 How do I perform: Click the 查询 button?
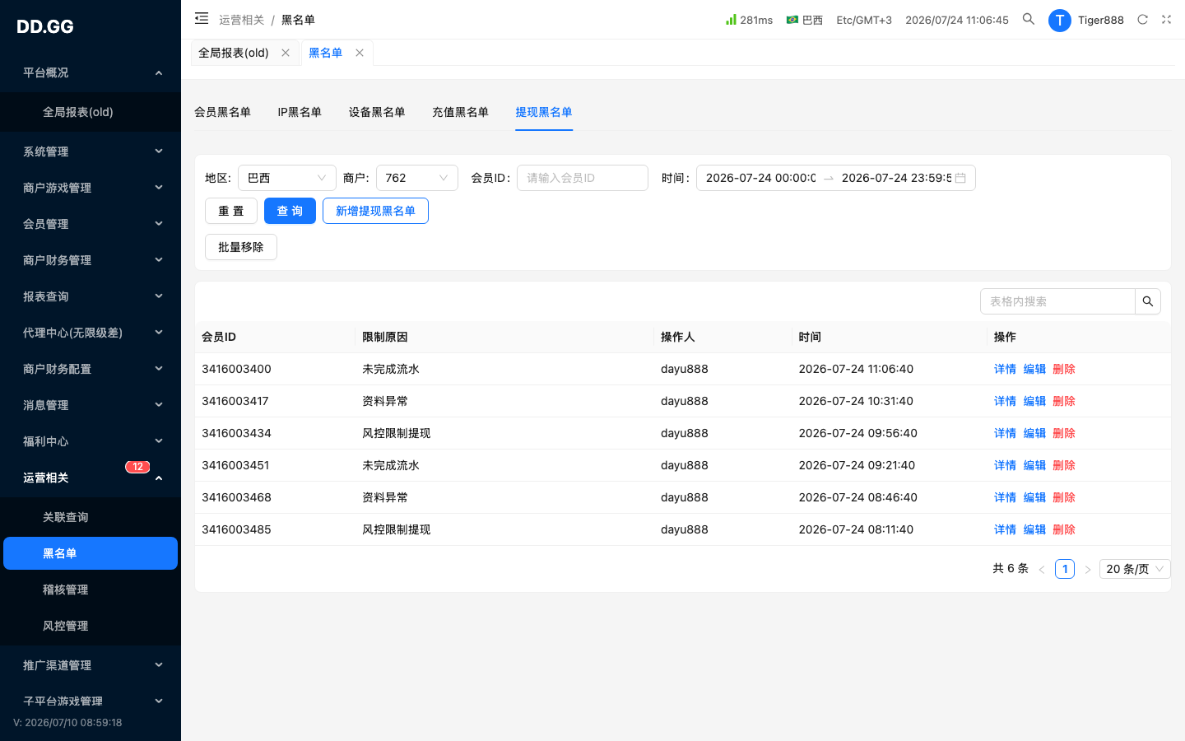(290, 211)
